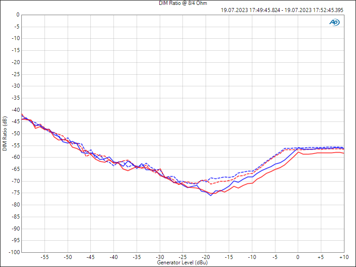Pick the -20 label on the DIM Ratio axis

pyautogui.click(x=16, y=62)
